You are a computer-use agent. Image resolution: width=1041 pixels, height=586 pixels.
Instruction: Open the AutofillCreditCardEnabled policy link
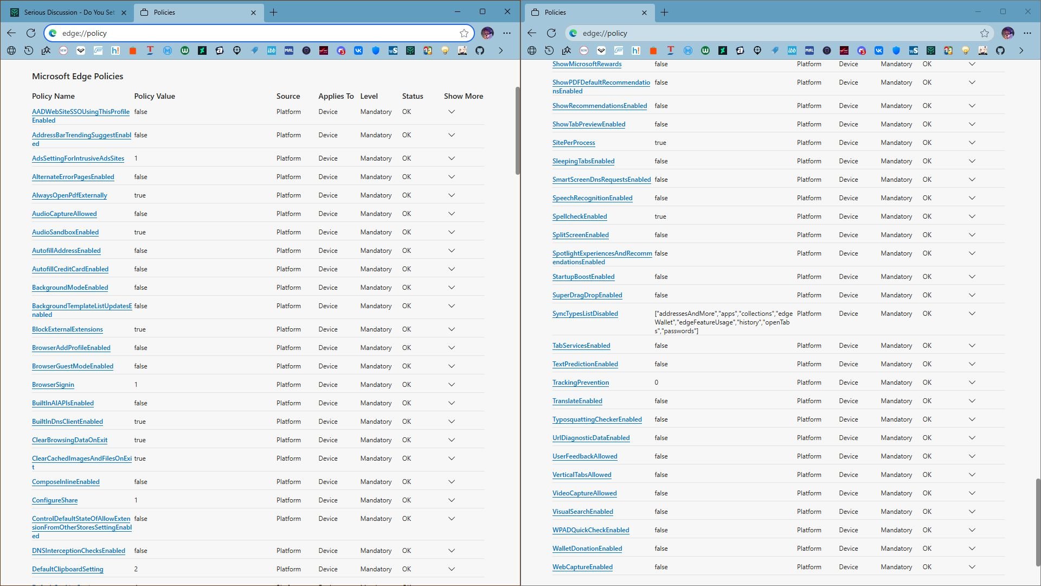(70, 269)
